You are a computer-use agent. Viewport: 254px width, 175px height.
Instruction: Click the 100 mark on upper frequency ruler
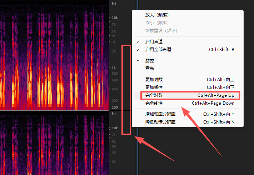click(115, 107)
